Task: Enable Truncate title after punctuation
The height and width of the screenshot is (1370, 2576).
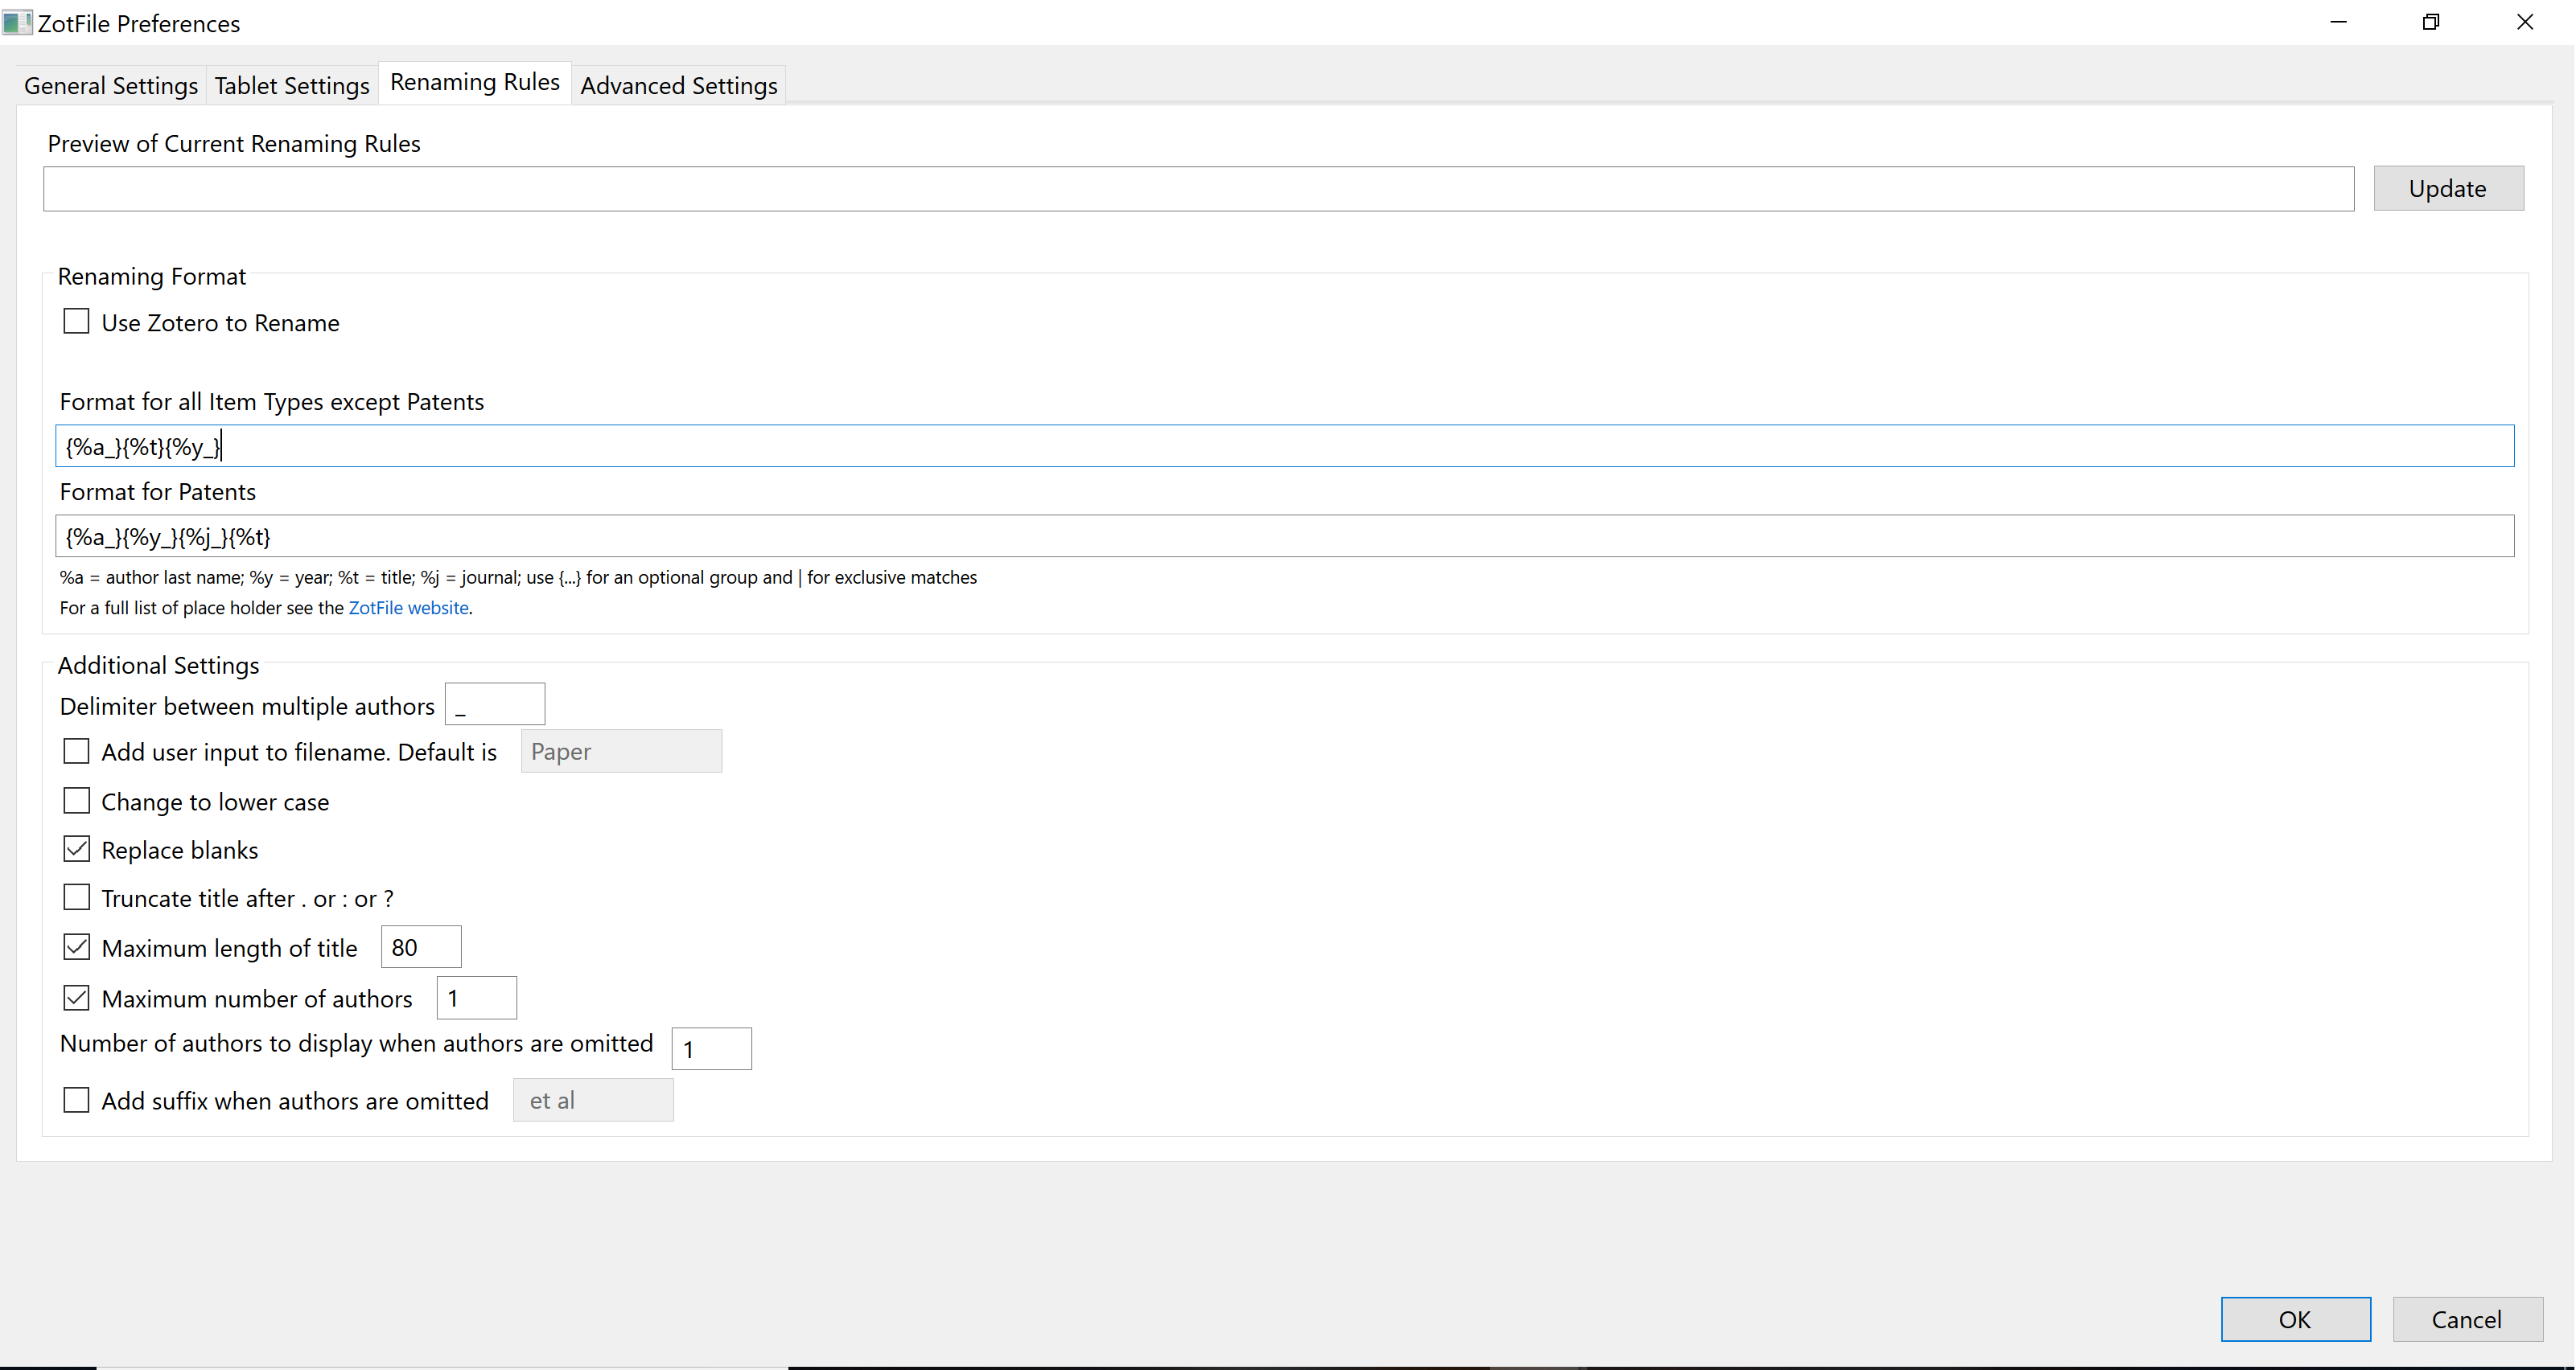Action: [76, 897]
